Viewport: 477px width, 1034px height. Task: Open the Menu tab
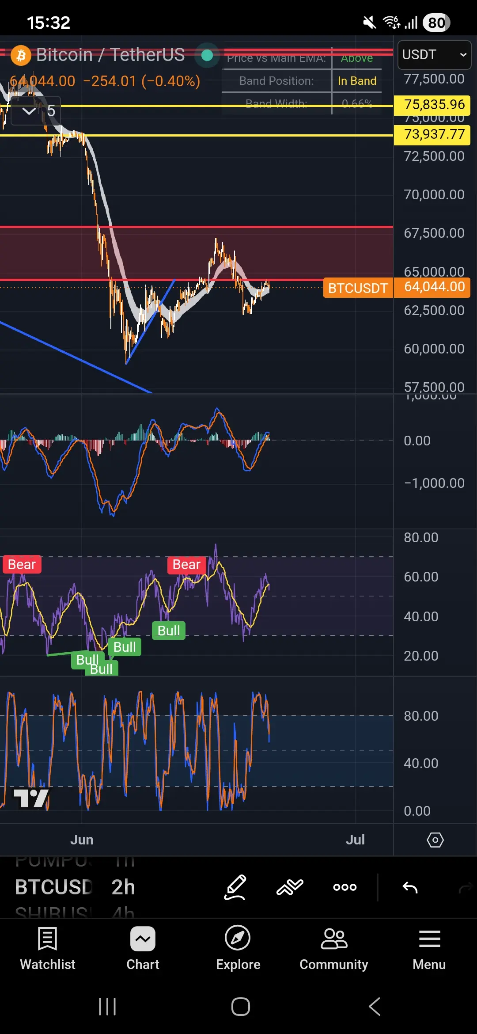[429, 948]
